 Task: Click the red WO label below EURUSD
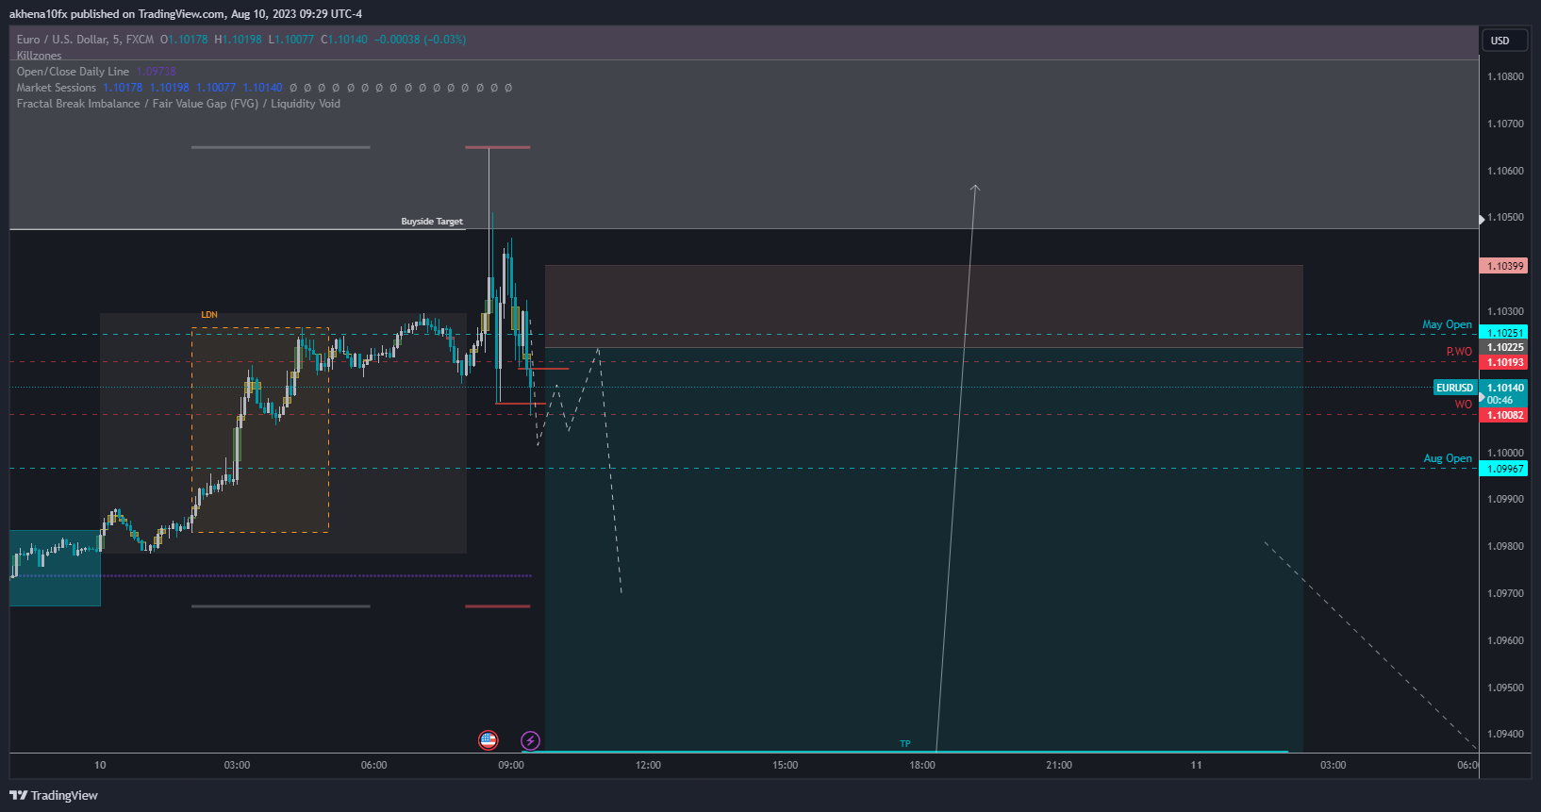[x=1463, y=405]
